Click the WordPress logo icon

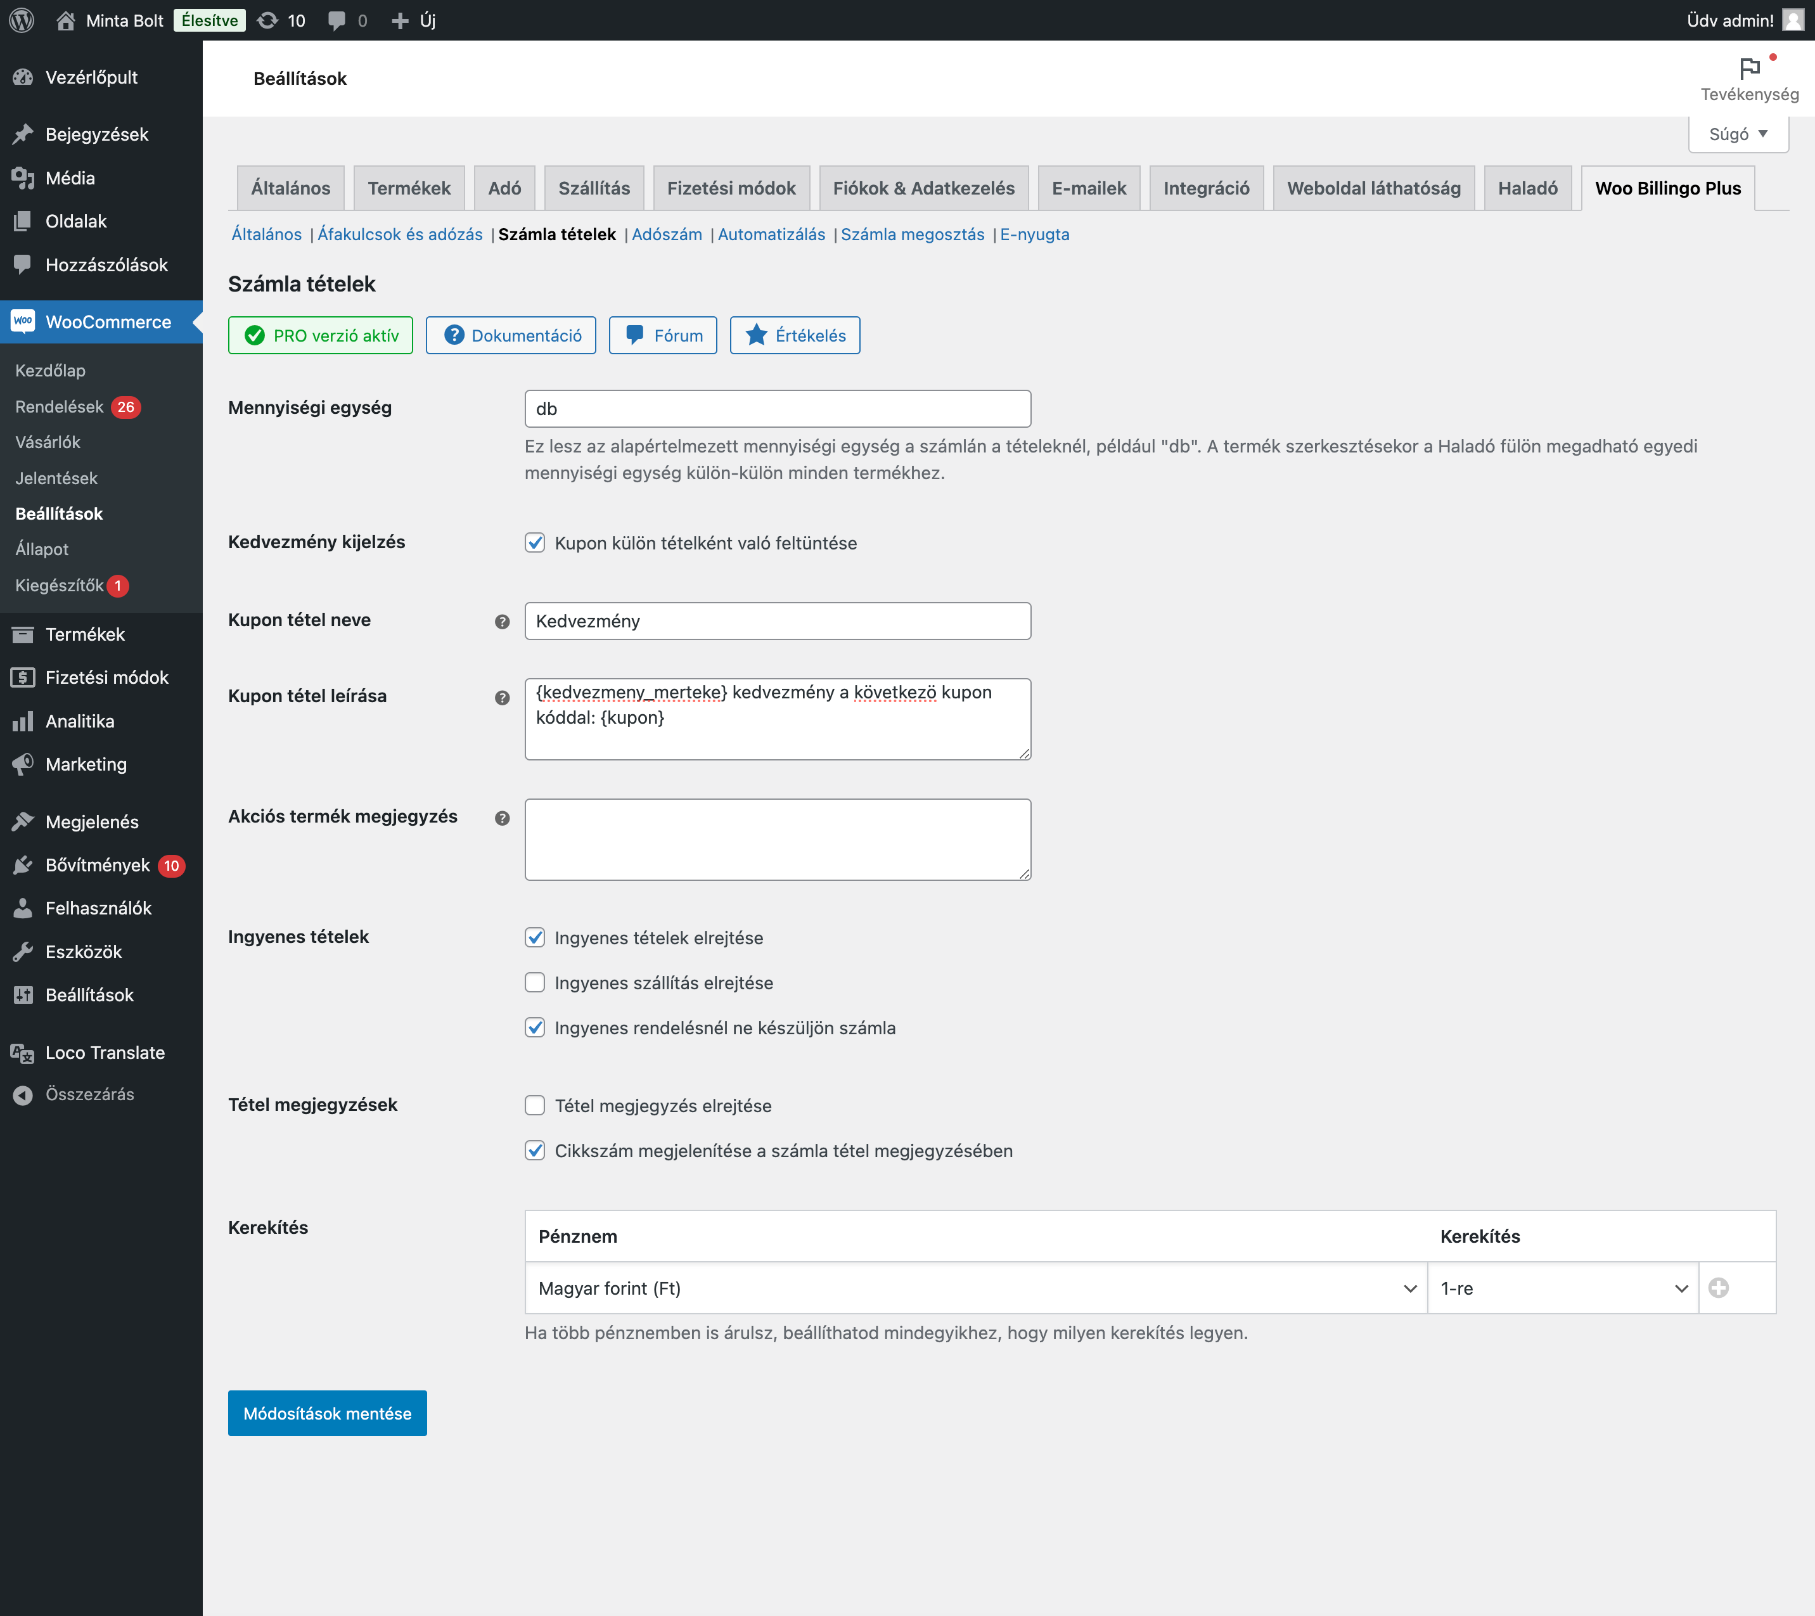[x=22, y=20]
